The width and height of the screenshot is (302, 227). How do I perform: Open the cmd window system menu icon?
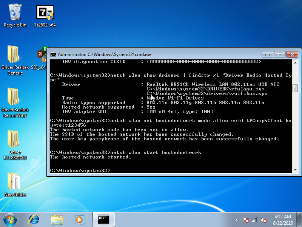53,54
